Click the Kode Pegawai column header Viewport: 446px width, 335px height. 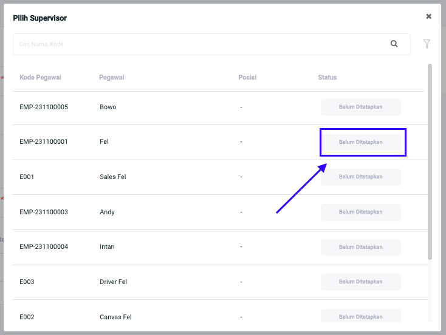coord(40,78)
